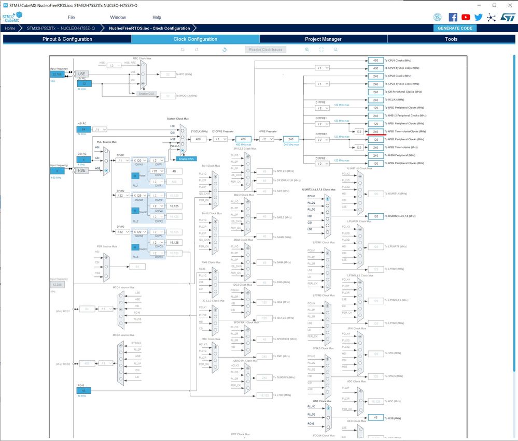Zoom in on the clock diagram
This screenshot has width=518, height=441.
tap(307, 50)
